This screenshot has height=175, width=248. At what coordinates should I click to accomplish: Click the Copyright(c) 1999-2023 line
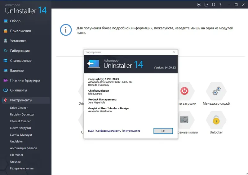pos(104,79)
